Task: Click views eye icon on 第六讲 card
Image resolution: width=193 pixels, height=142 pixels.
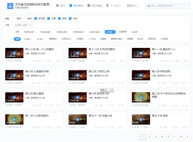Action: 96,105
